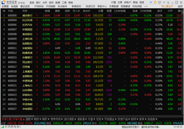Expand the 股转 dropdown tab
The width and height of the screenshot is (184, 129).
click(x=135, y=119)
